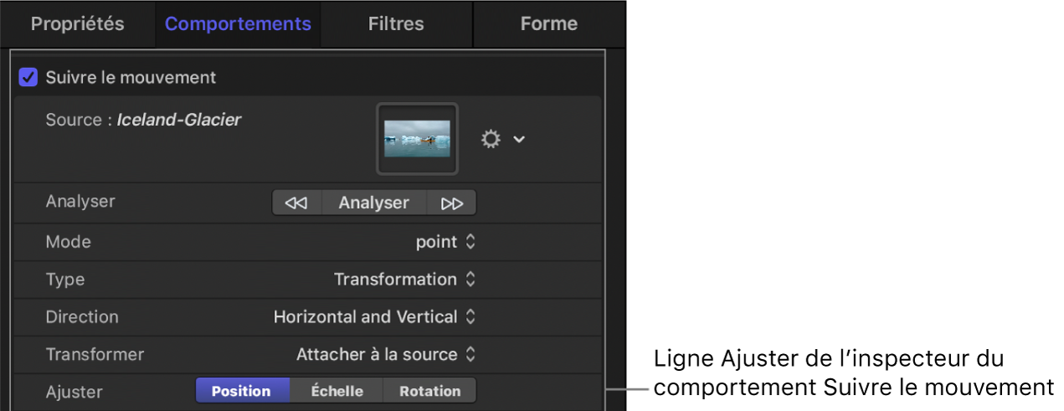Switch to the Filtres tab
The width and height of the screenshot is (1064, 411).
(396, 23)
